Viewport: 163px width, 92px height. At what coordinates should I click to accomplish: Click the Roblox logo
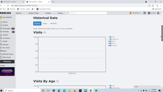(6, 13)
